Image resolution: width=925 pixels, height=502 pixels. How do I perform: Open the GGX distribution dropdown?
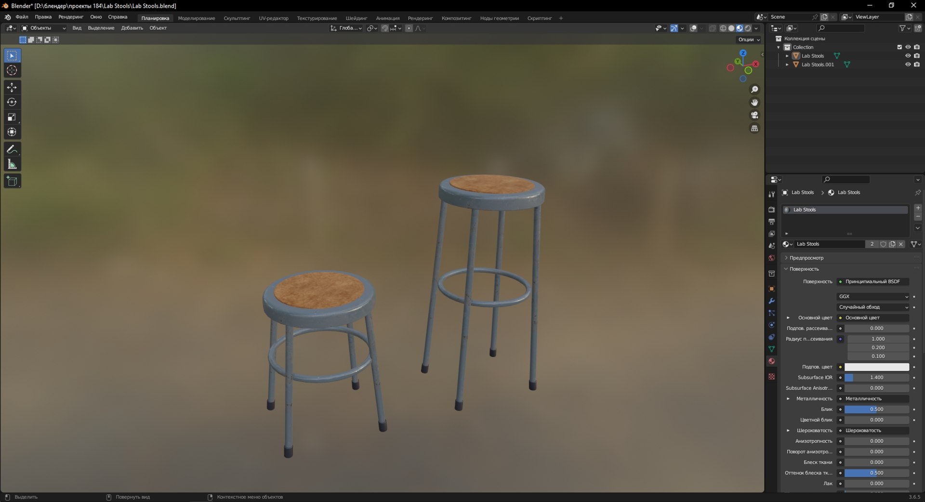tap(873, 297)
